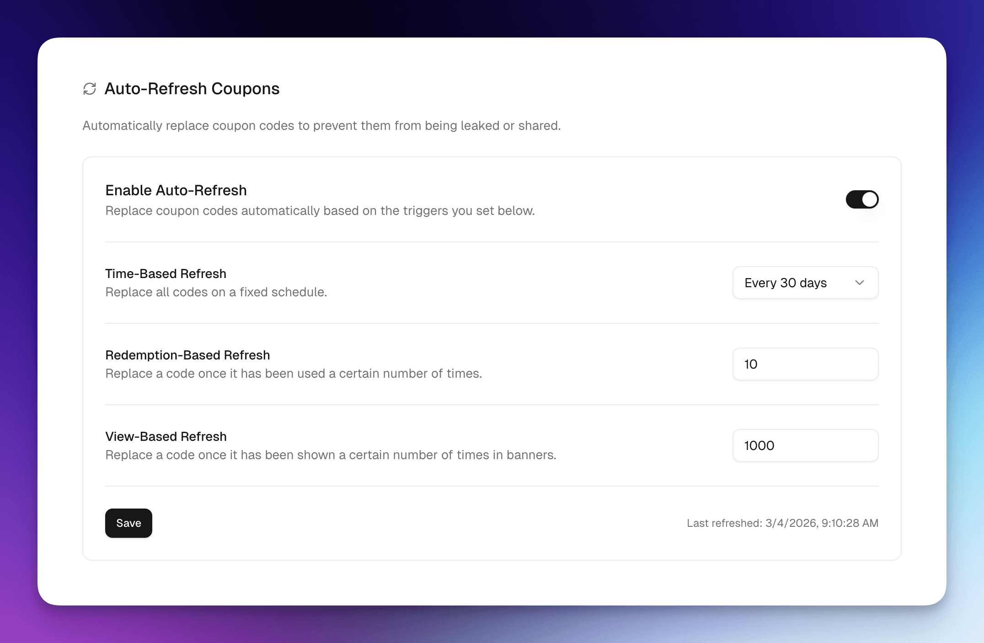Select the redemption count field showing 10
This screenshot has height=643, width=984.
point(805,364)
